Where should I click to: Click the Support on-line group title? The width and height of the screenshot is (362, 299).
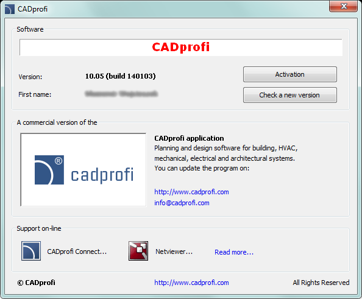click(x=39, y=228)
